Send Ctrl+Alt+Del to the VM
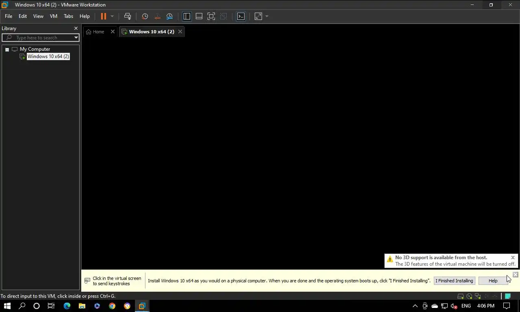 click(x=128, y=16)
